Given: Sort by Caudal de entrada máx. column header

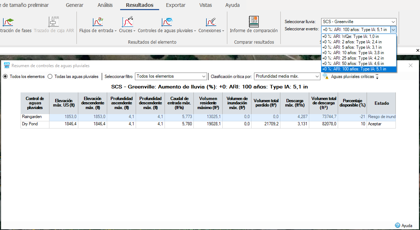Looking at the screenshot, I should pyautogui.click(x=179, y=103).
